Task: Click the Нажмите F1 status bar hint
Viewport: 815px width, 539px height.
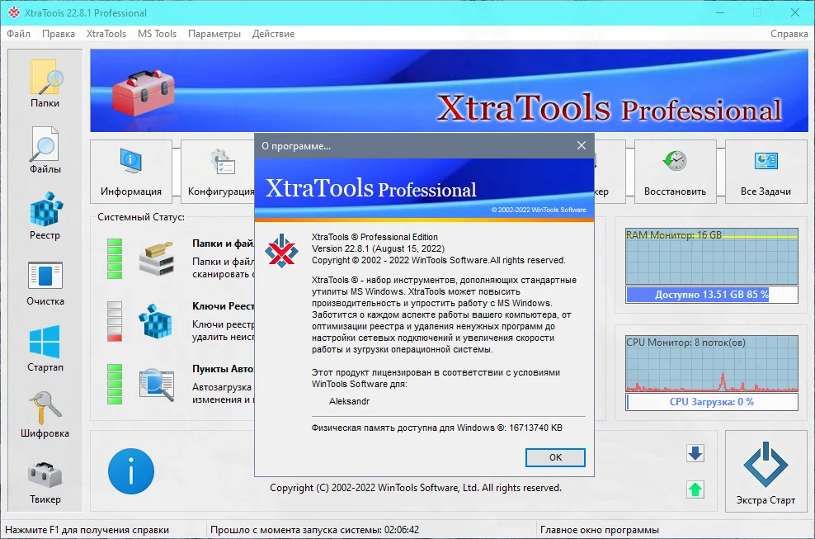Action: pos(87,530)
